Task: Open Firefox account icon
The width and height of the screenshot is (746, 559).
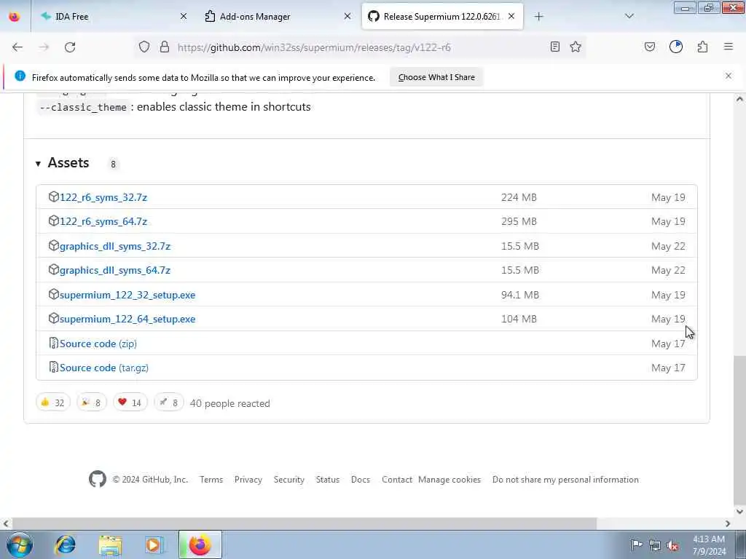Action: [676, 47]
